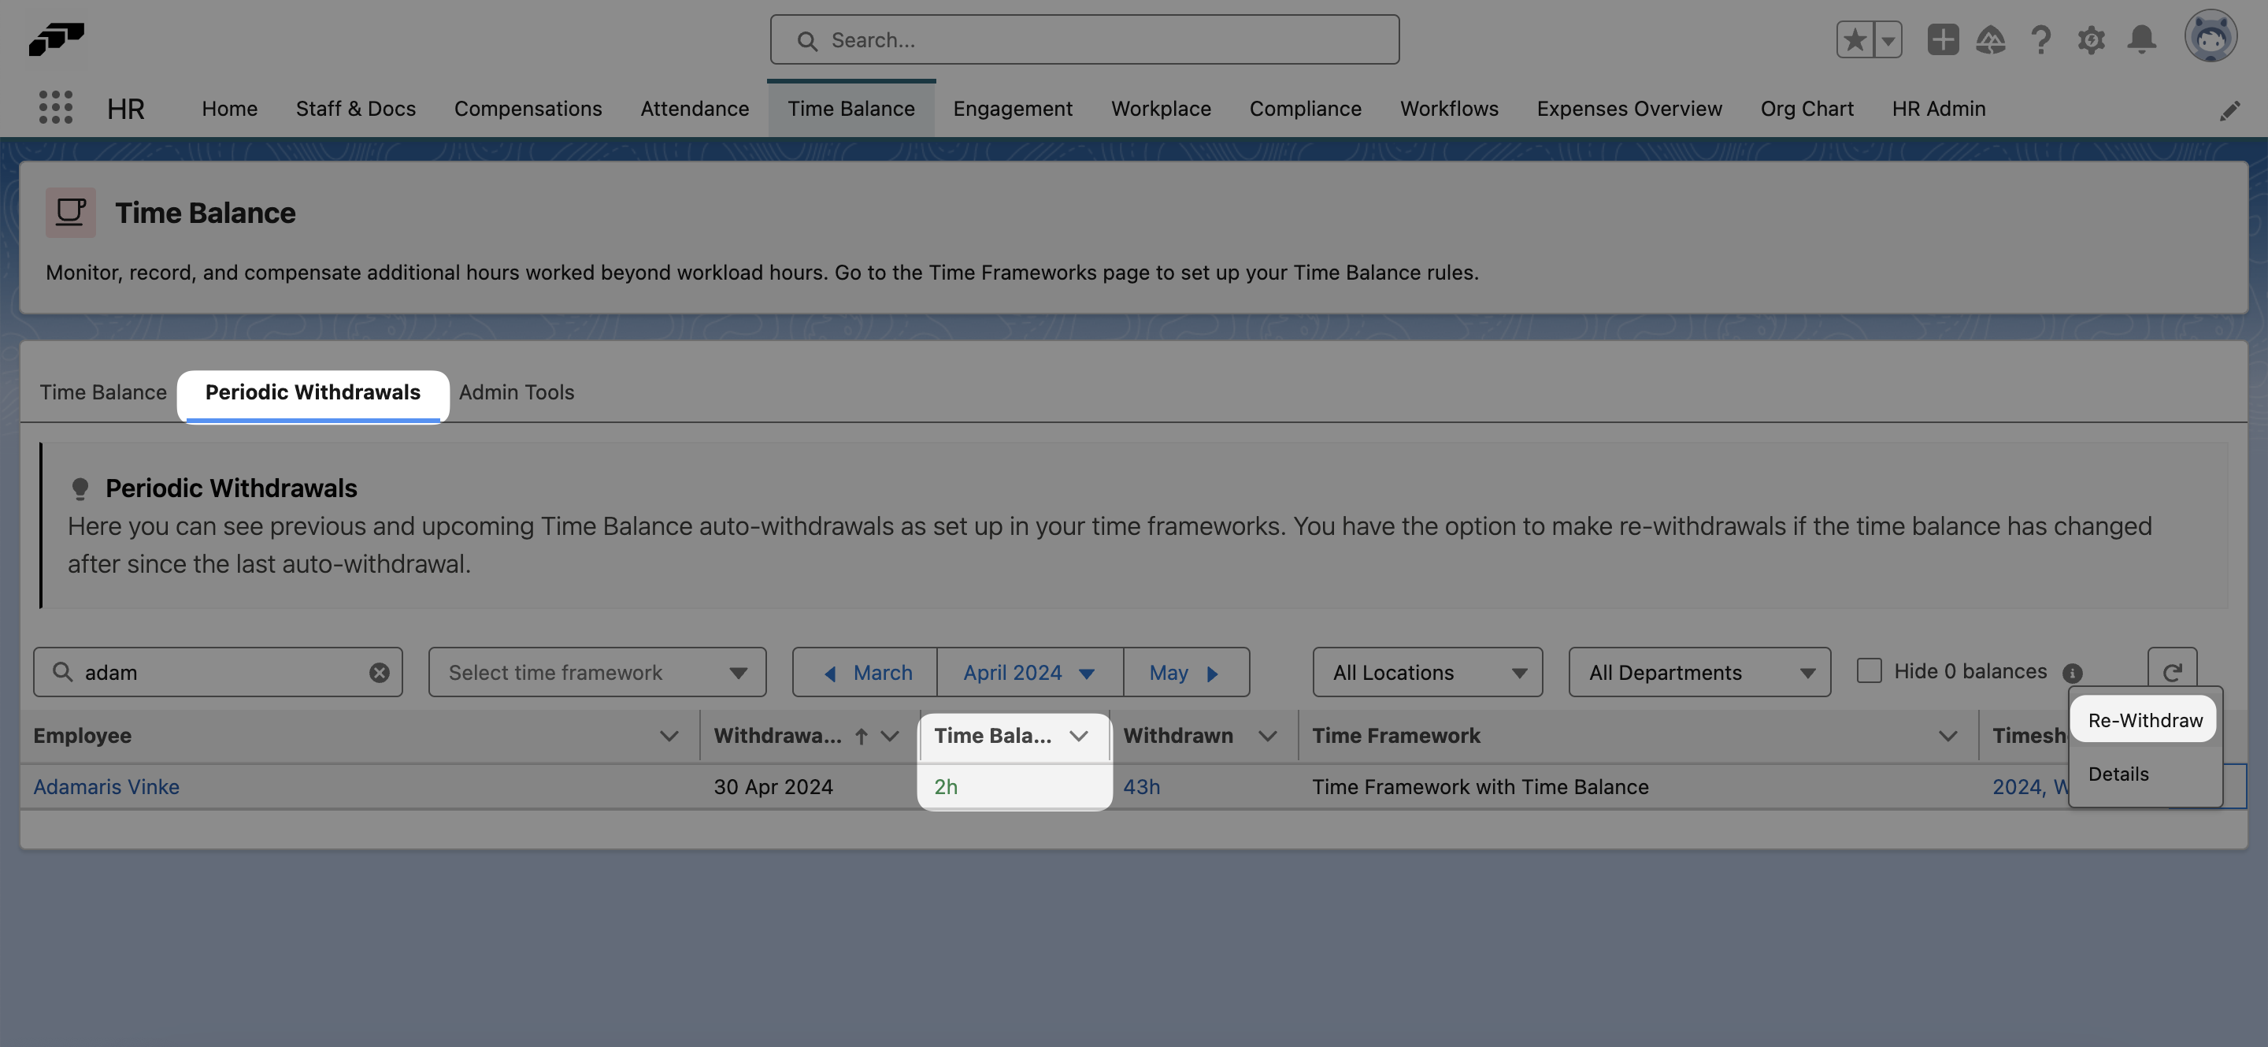Open Setup via the gear icon

click(x=2092, y=39)
